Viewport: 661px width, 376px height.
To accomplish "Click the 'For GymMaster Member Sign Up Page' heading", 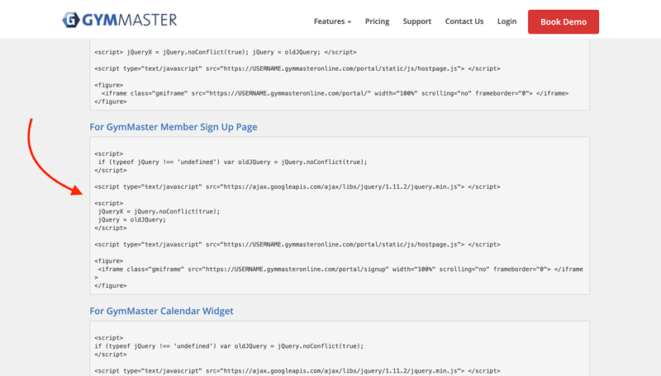I will (x=174, y=127).
